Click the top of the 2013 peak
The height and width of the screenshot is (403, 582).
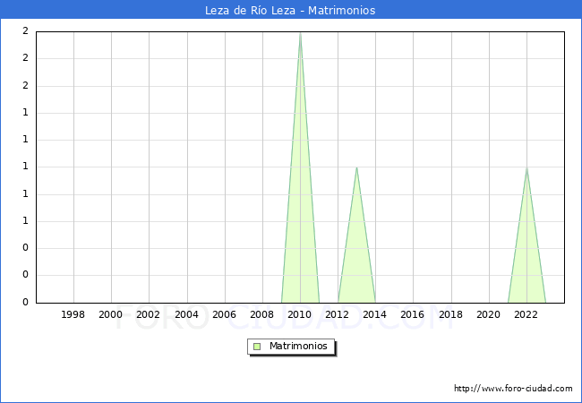coord(356,167)
